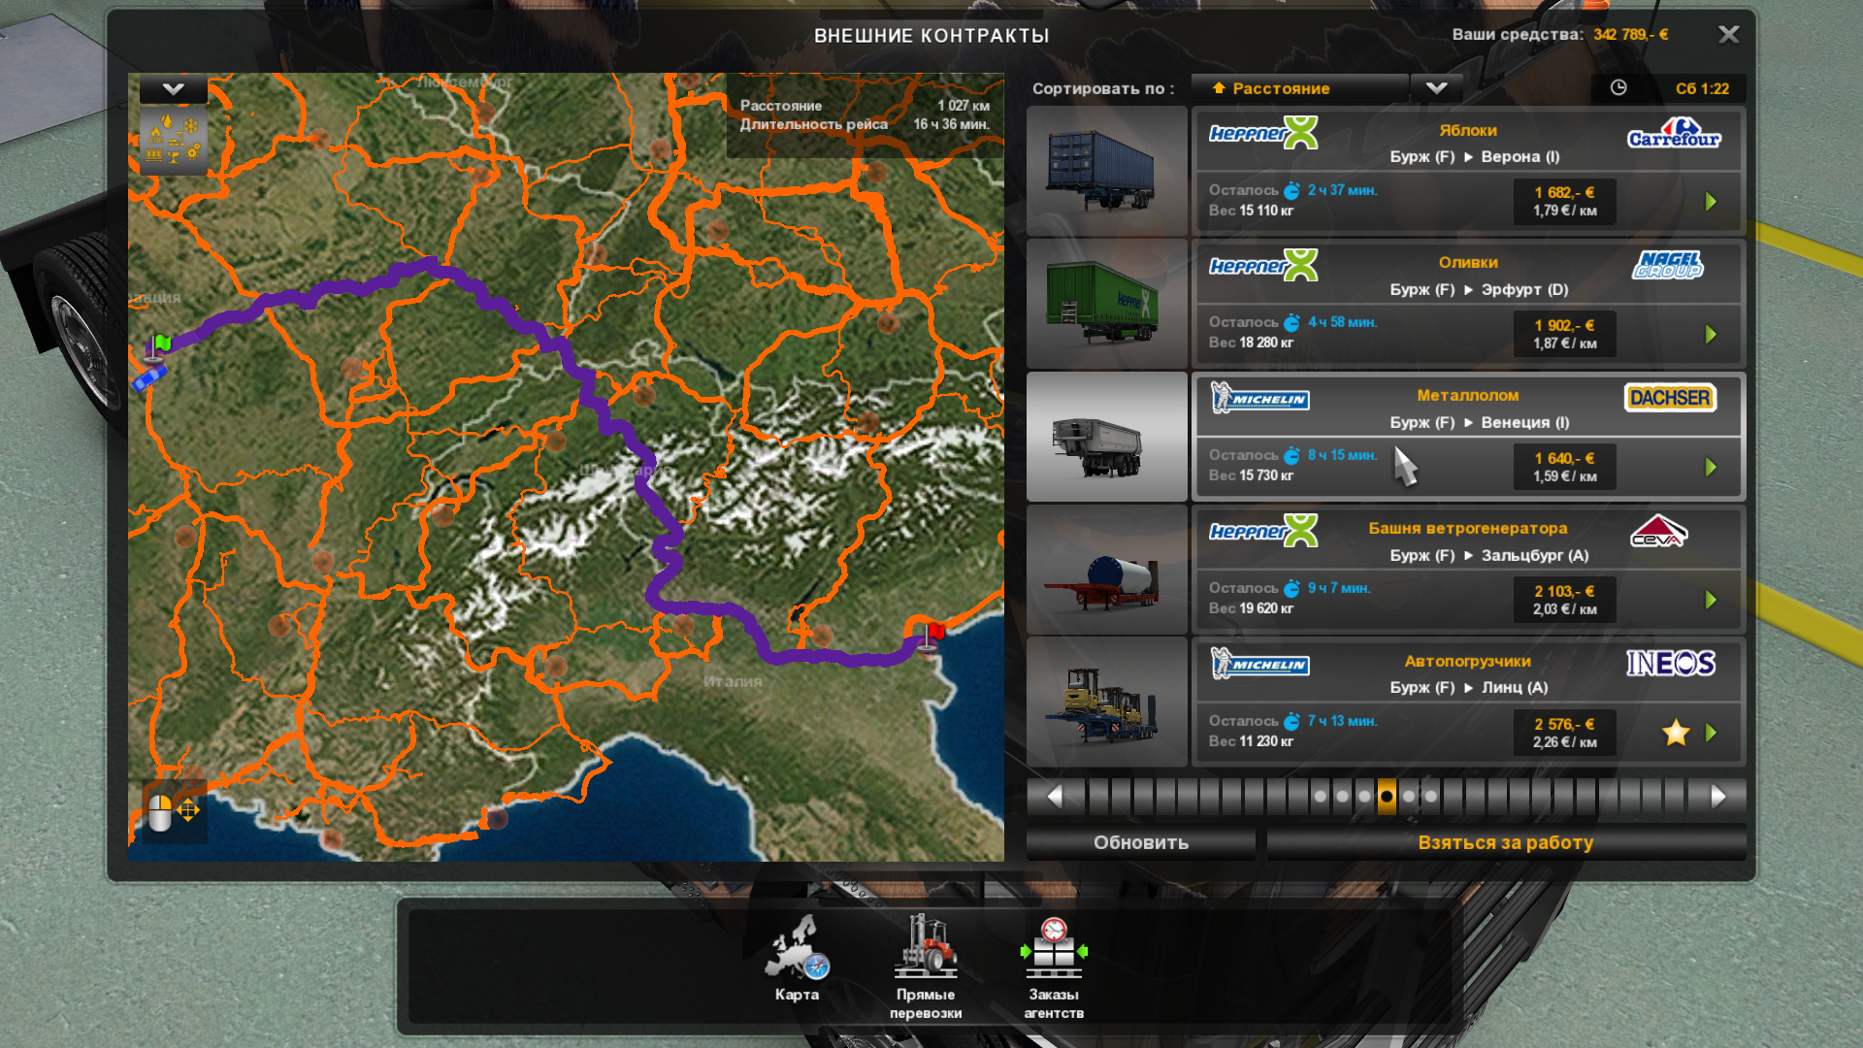
Task: Open details arrow for Яблоки job
Action: (1711, 202)
